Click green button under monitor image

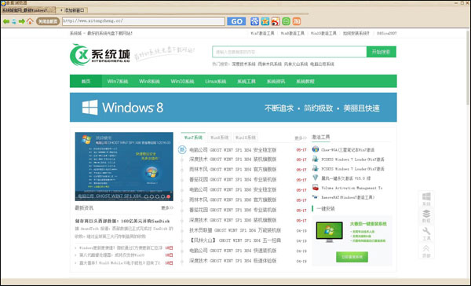352,257
